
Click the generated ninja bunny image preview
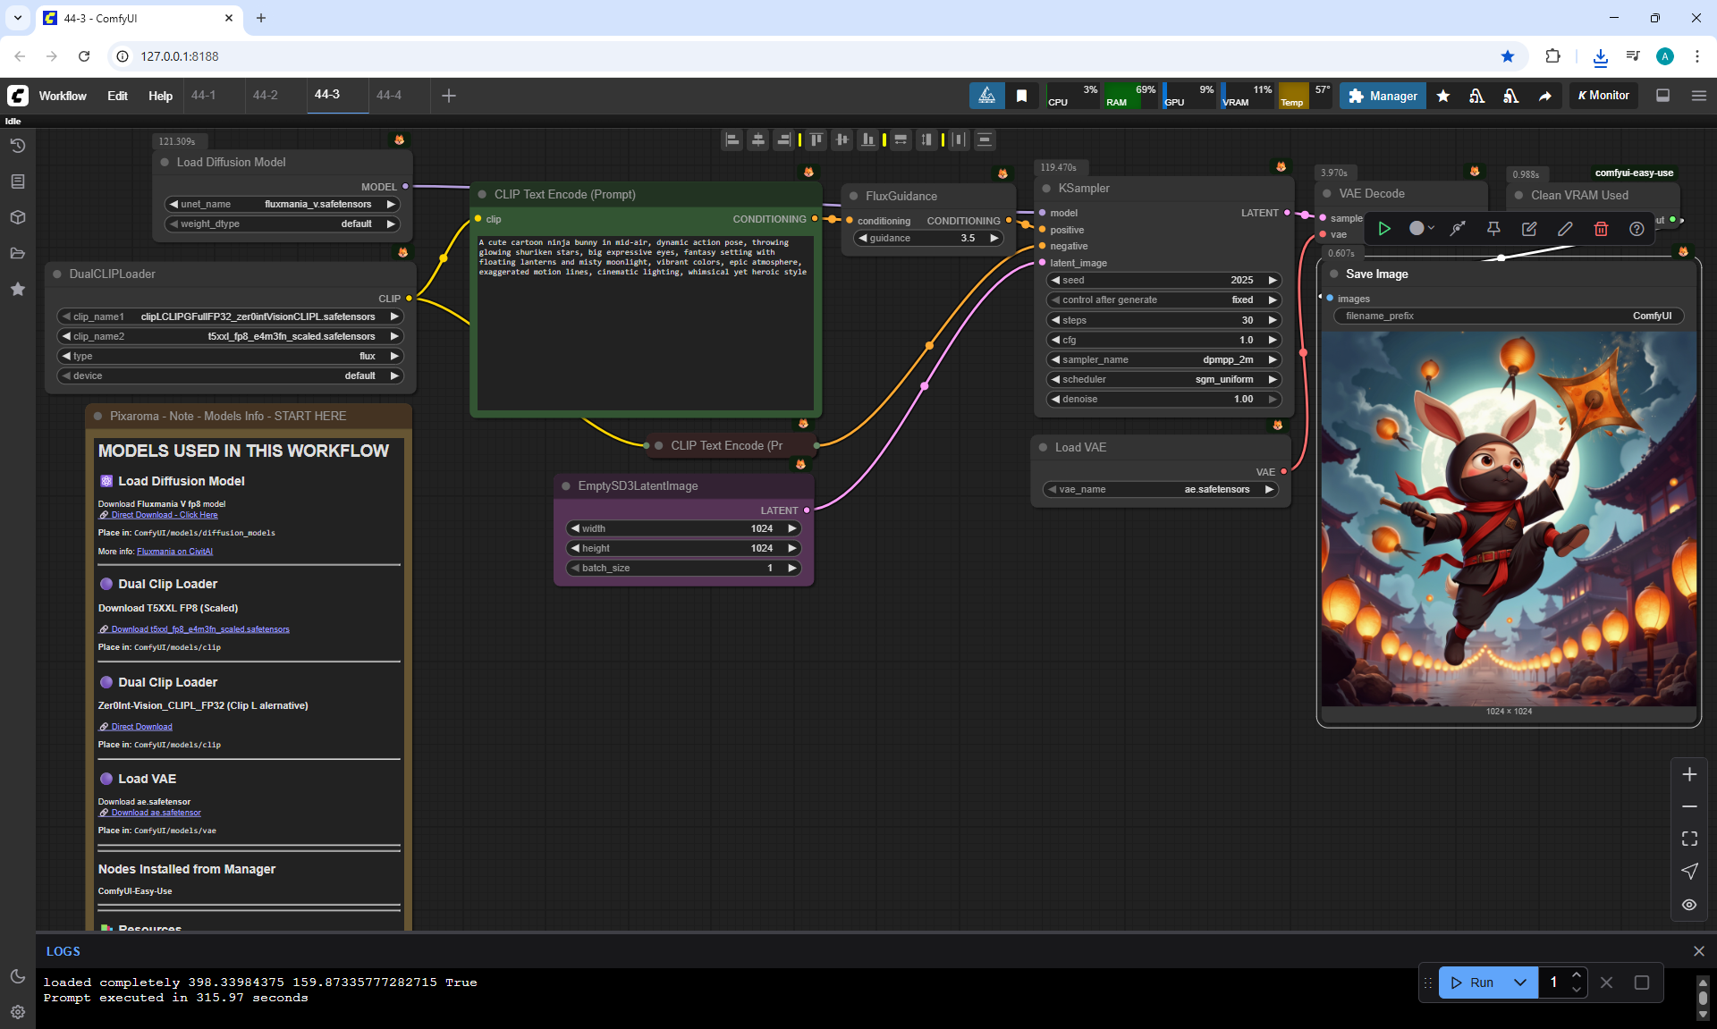click(1509, 519)
